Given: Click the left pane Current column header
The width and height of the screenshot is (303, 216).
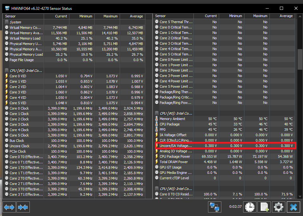Looking at the screenshot, I should click(57, 16).
